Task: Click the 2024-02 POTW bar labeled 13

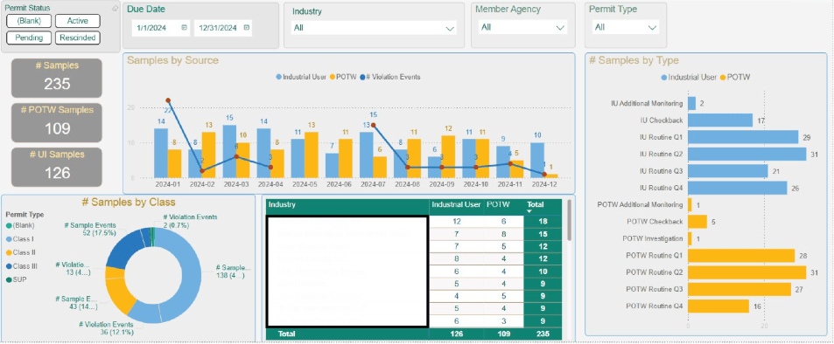Action: click(209, 155)
